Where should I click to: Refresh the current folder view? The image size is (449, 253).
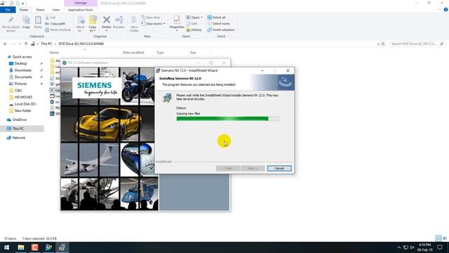tap(384, 44)
